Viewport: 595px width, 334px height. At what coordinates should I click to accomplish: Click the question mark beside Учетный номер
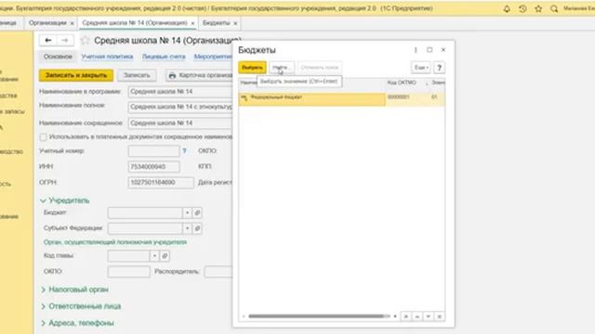pyautogui.click(x=184, y=150)
